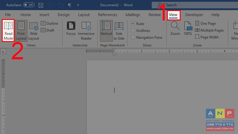Click in the blank document page

point(162,97)
